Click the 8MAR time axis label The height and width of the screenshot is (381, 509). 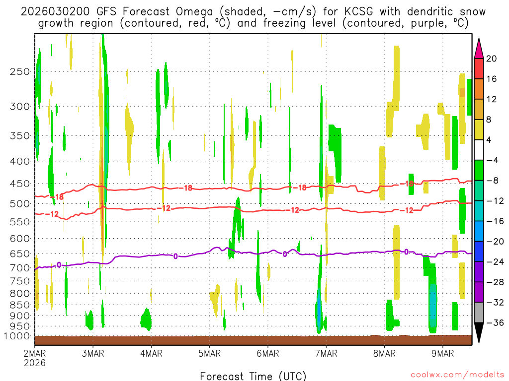coord(384,353)
